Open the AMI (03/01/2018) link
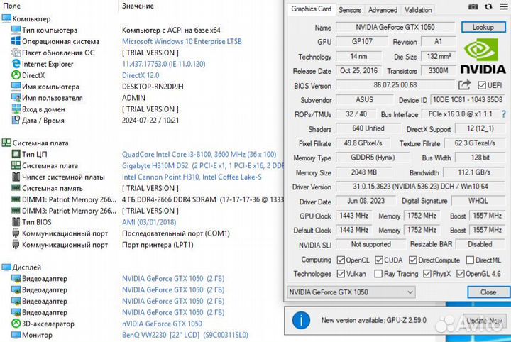 tap(149, 222)
